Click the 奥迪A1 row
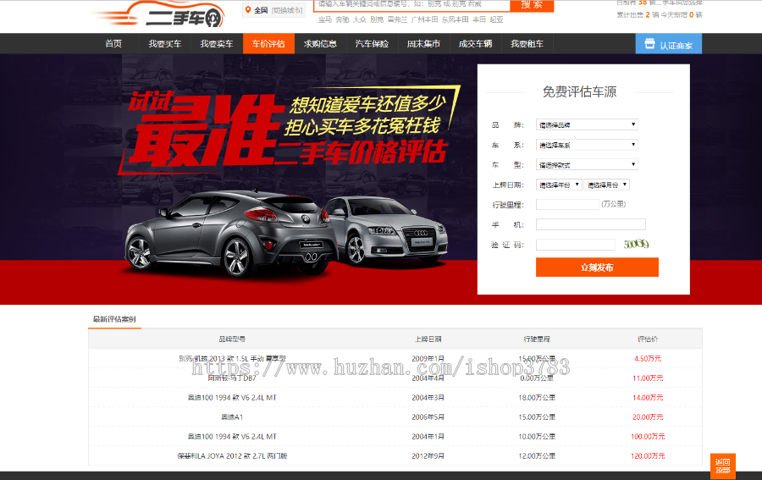The height and width of the screenshot is (480, 762). pyautogui.click(x=395, y=417)
